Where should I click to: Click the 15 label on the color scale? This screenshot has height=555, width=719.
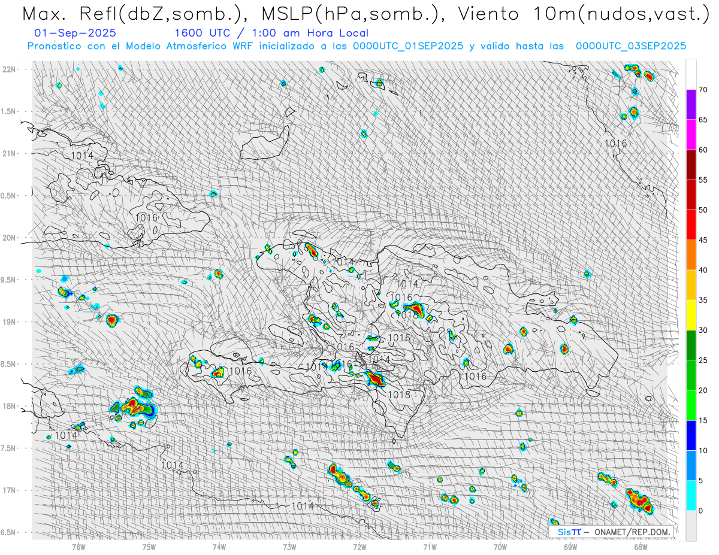703,420
